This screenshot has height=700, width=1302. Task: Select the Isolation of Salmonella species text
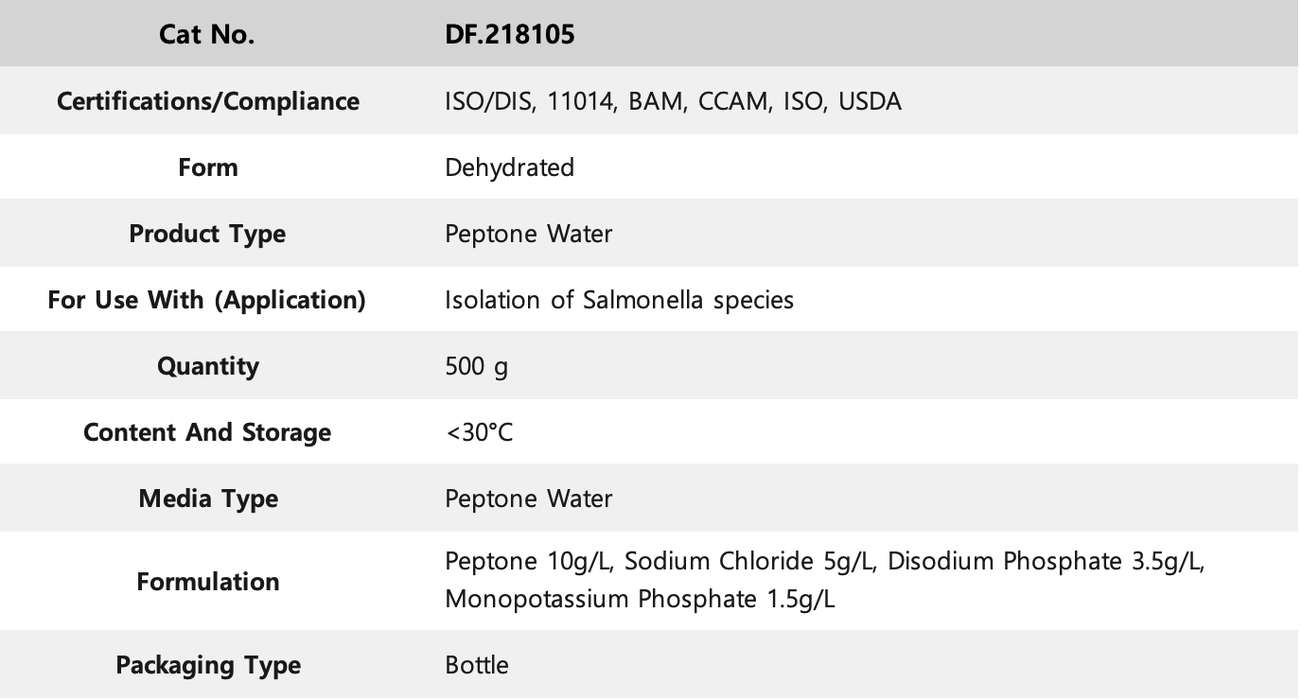pyautogui.click(x=619, y=300)
